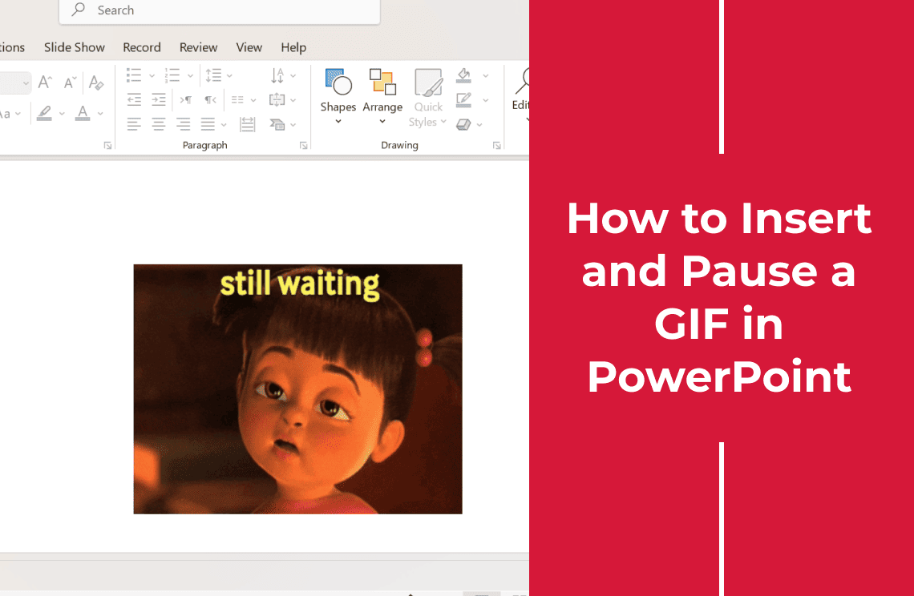Expand the bullets style dropdown arrow
914x596 pixels.
[x=152, y=76]
